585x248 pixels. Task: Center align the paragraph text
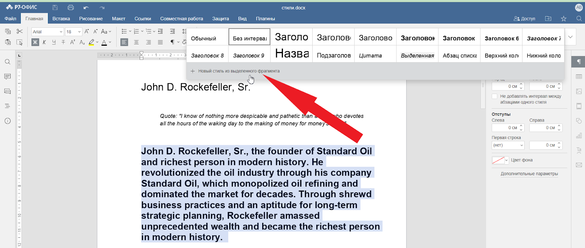click(136, 42)
